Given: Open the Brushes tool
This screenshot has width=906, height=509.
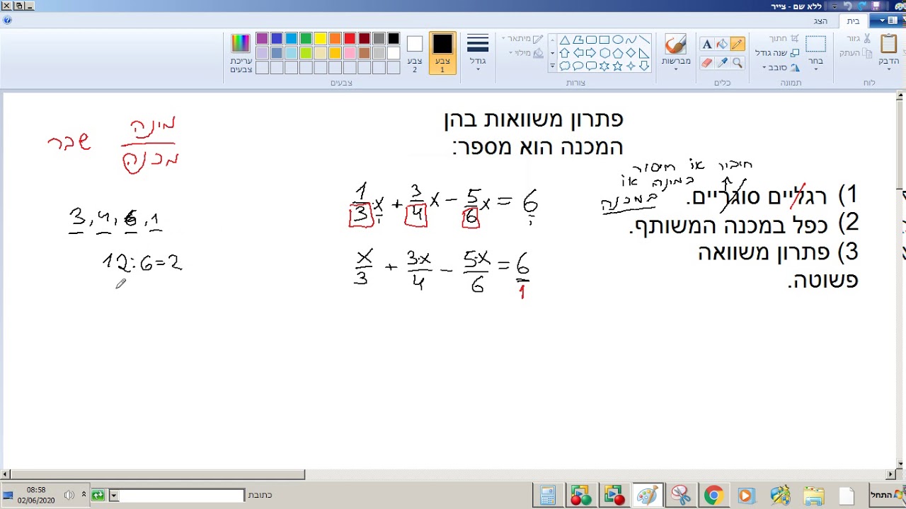Looking at the screenshot, I should [x=676, y=45].
